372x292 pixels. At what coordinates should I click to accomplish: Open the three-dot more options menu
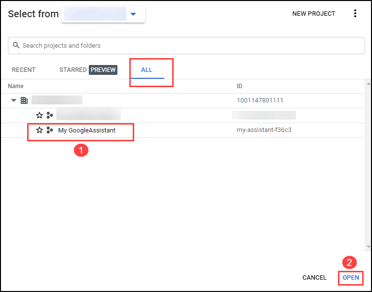(x=355, y=13)
